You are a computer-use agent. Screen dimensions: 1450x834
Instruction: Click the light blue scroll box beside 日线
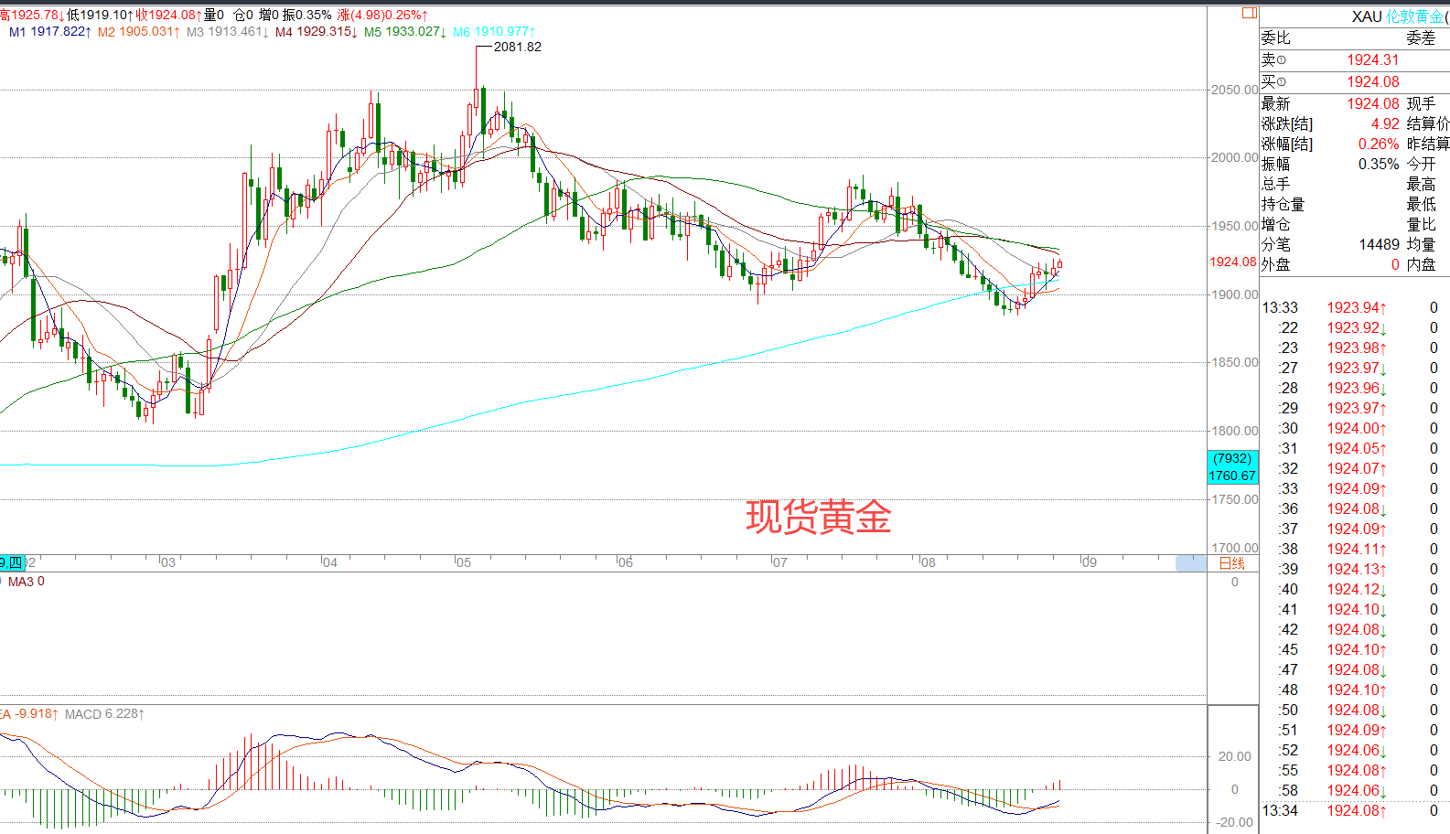pyautogui.click(x=1191, y=563)
